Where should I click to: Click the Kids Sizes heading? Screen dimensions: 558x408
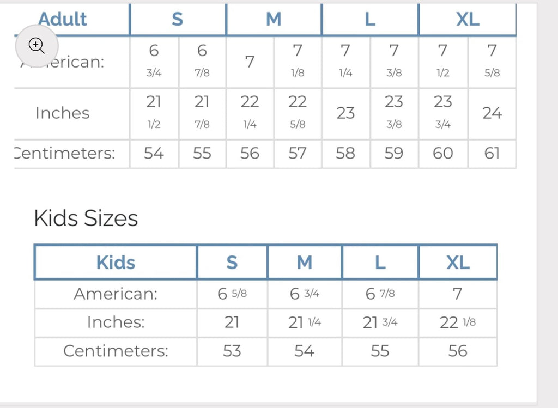86,218
